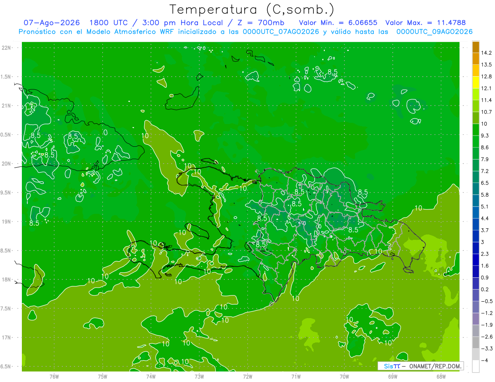Click the "0000UTC_07AGO2026" initialization timestamp
495x382 pixels.
281,32
